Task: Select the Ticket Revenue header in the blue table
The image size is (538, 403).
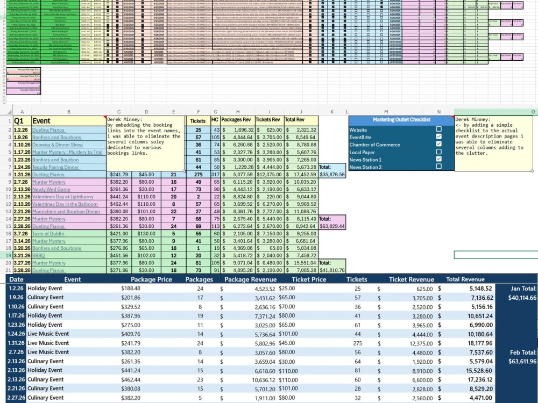Action: (x=412, y=279)
